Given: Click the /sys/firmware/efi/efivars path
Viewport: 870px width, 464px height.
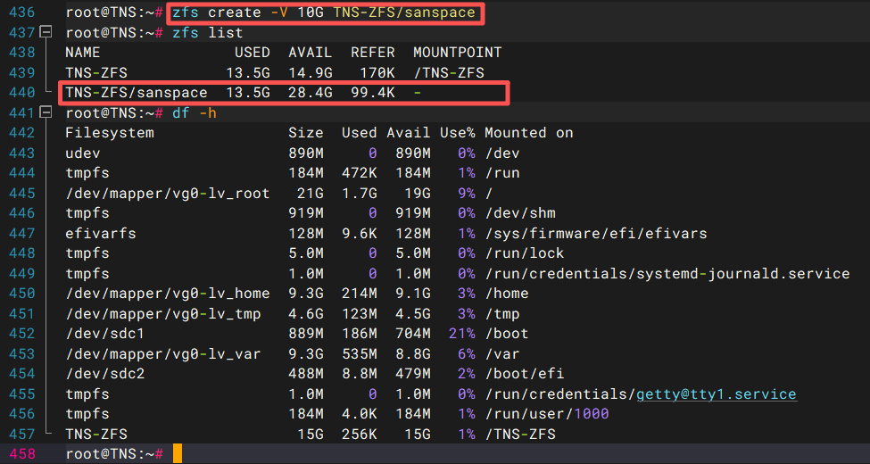Looking at the screenshot, I should click(x=595, y=234).
